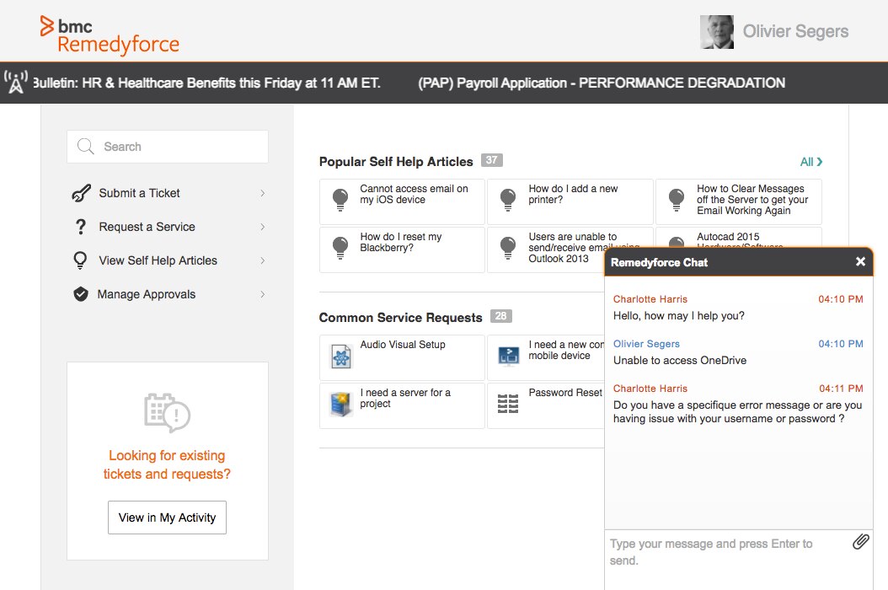Click the Request a Service question mark icon
The height and width of the screenshot is (590, 888).
[81, 227]
